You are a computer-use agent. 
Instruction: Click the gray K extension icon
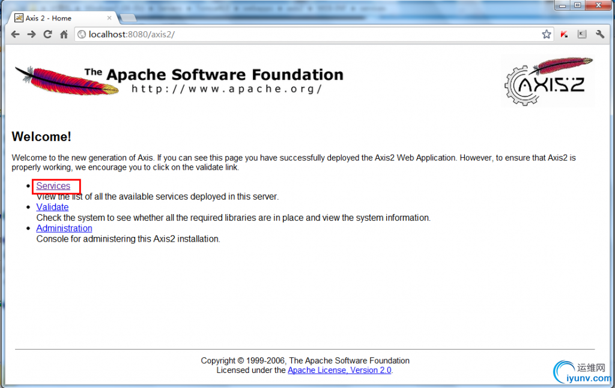(582, 34)
